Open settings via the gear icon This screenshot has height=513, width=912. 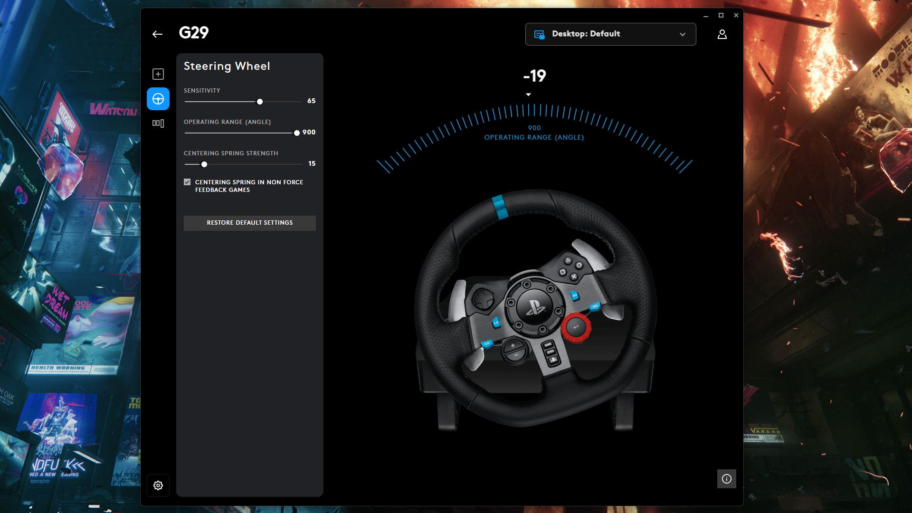[158, 485]
